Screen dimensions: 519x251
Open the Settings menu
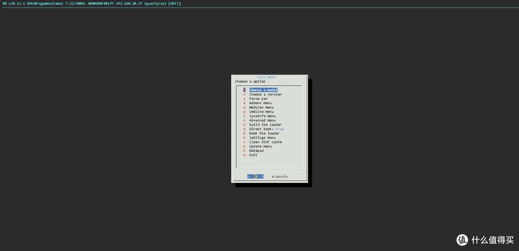[x=262, y=138]
